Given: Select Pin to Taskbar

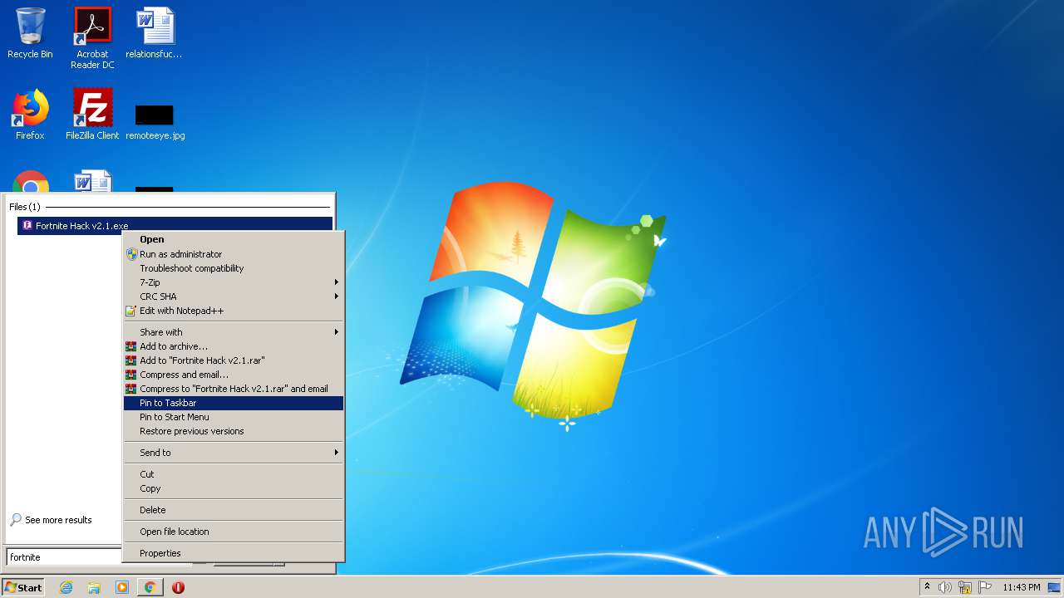Looking at the screenshot, I should point(234,403).
